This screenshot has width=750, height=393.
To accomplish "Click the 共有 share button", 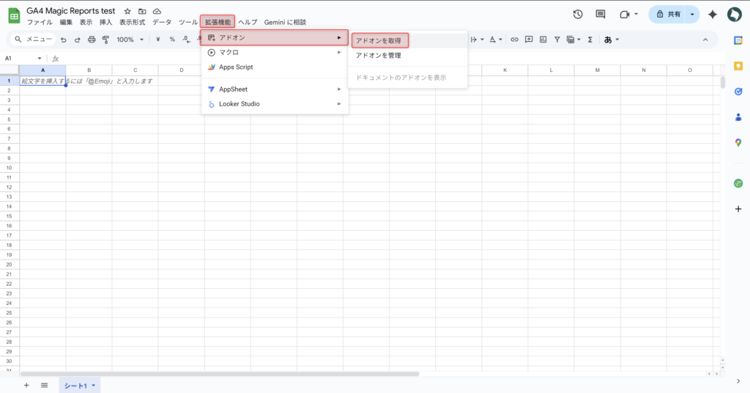I will pyautogui.click(x=668, y=15).
